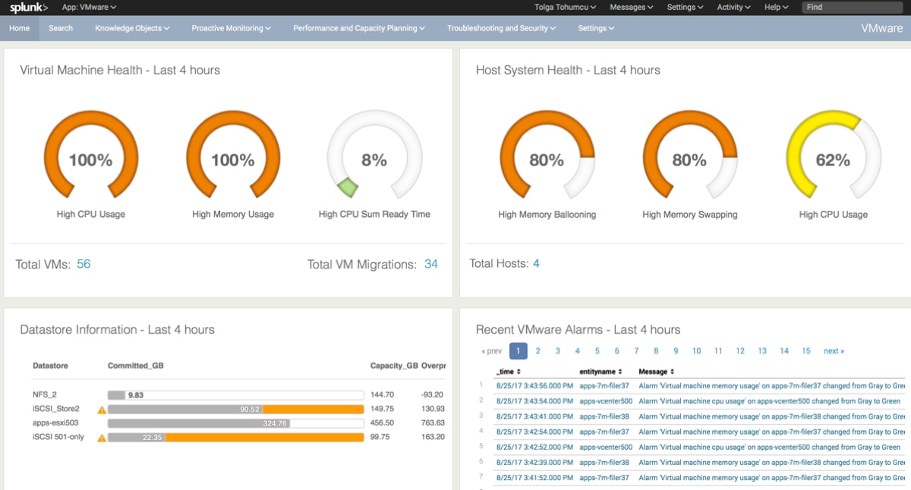This screenshot has height=490, width=911.
Task: Open alarm message in row 5
Action: (770, 447)
